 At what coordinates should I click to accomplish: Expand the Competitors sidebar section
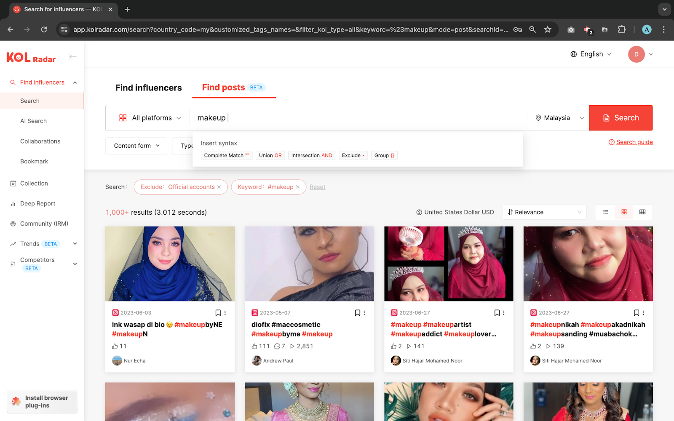tap(75, 264)
